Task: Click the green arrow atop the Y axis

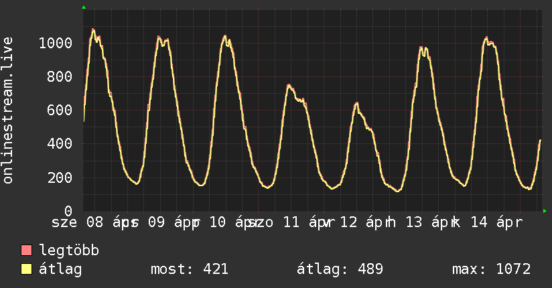Action: pyautogui.click(x=84, y=7)
